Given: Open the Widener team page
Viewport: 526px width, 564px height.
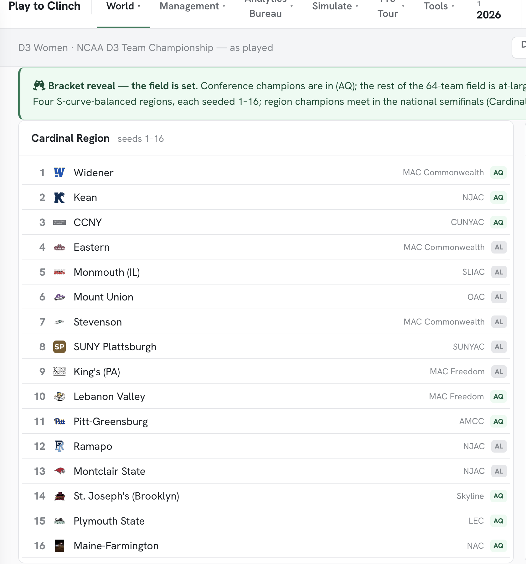Looking at the screenshot, I should (x=94, y=172).
